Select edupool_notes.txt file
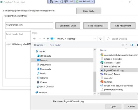This screenshot has height=110, width=138. tap(111, 59)
